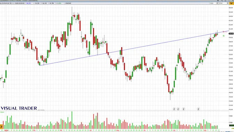
Task: Click the 42.00 price axis label
Action: (231, 110)
